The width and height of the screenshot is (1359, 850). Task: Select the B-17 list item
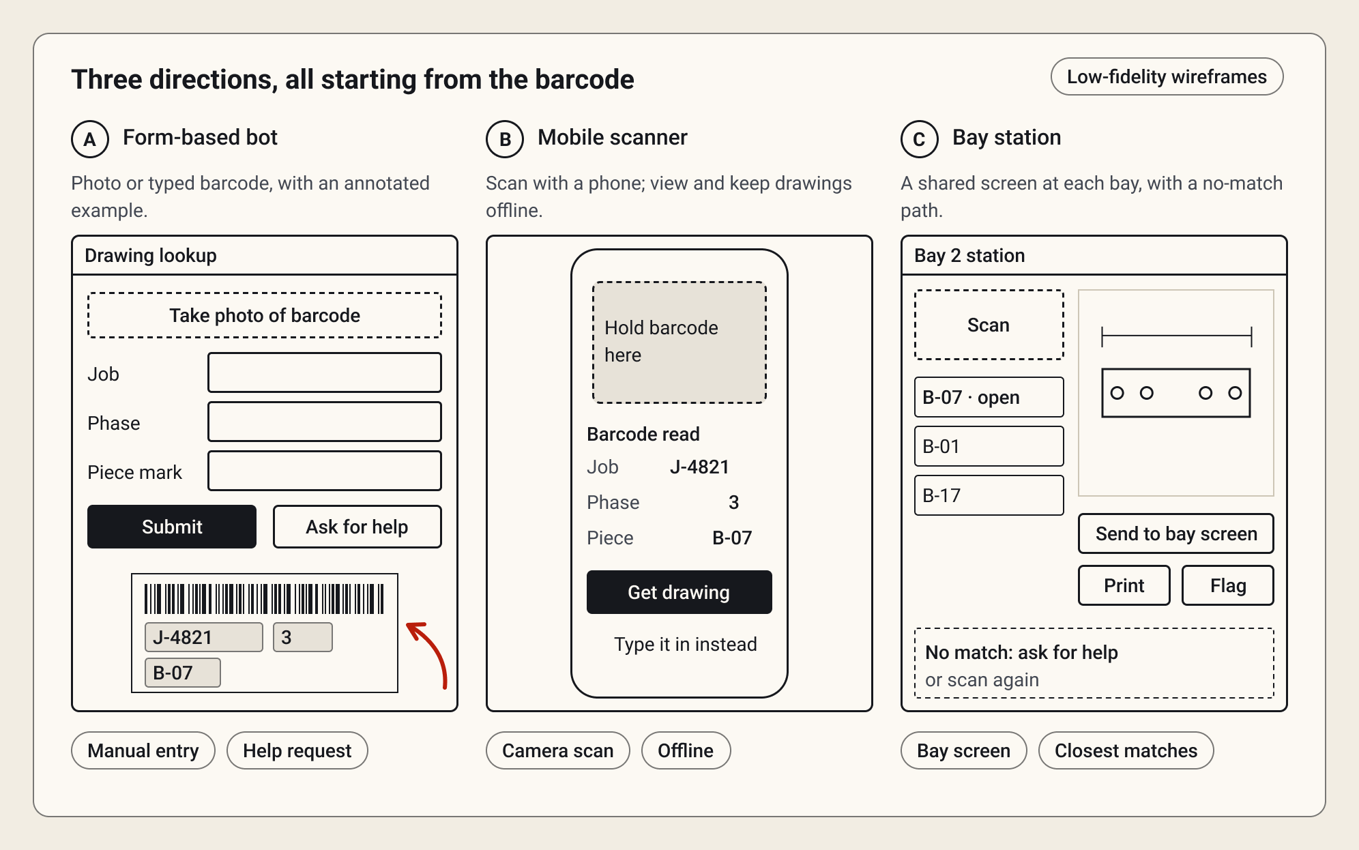click(x=989, y=495)
